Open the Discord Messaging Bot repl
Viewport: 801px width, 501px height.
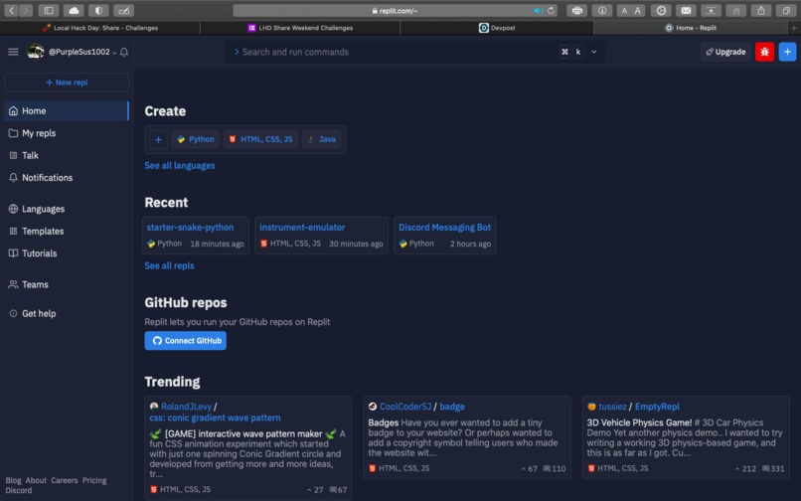444,228
